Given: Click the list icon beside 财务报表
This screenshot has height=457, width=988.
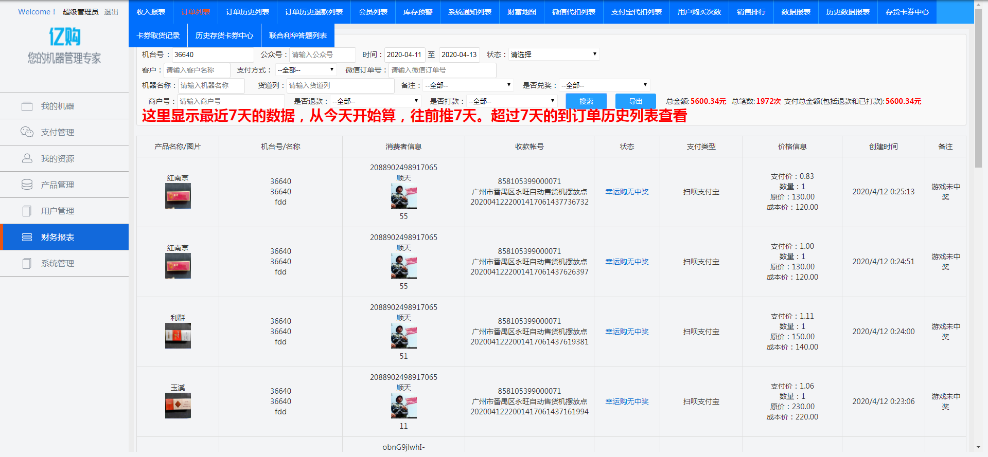Looking at the screenshot, I should (27, 237).
